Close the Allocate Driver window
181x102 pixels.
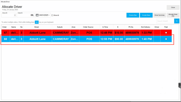173,8
